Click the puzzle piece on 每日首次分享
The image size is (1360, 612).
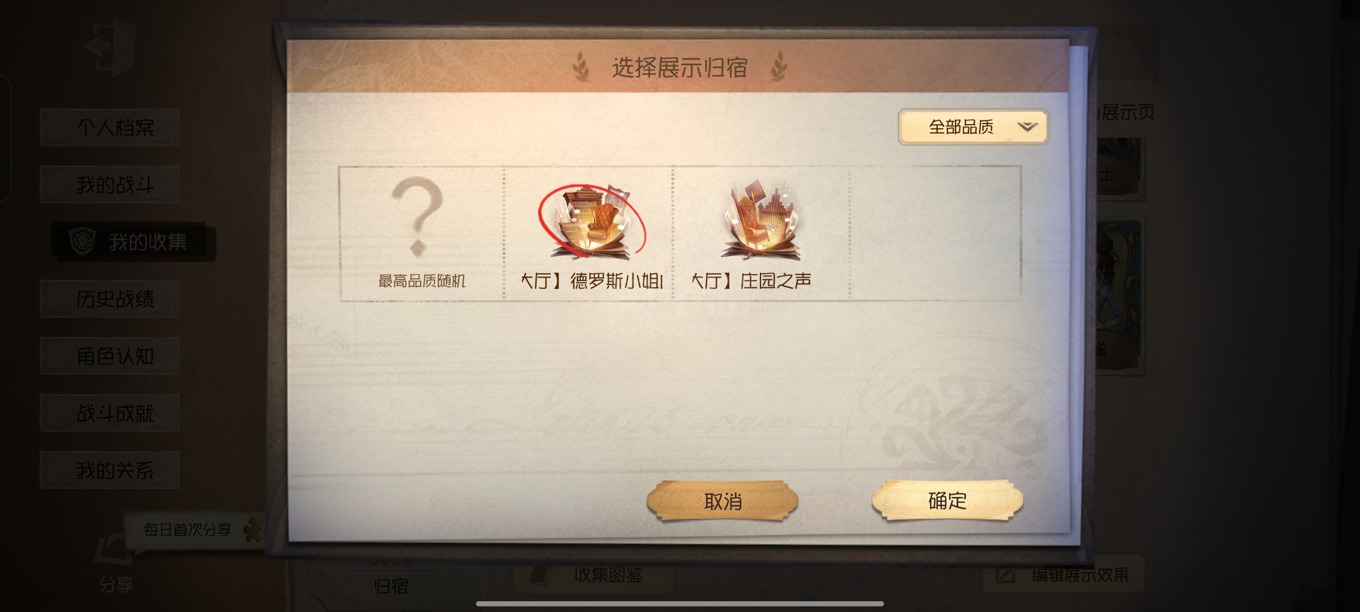254,529
